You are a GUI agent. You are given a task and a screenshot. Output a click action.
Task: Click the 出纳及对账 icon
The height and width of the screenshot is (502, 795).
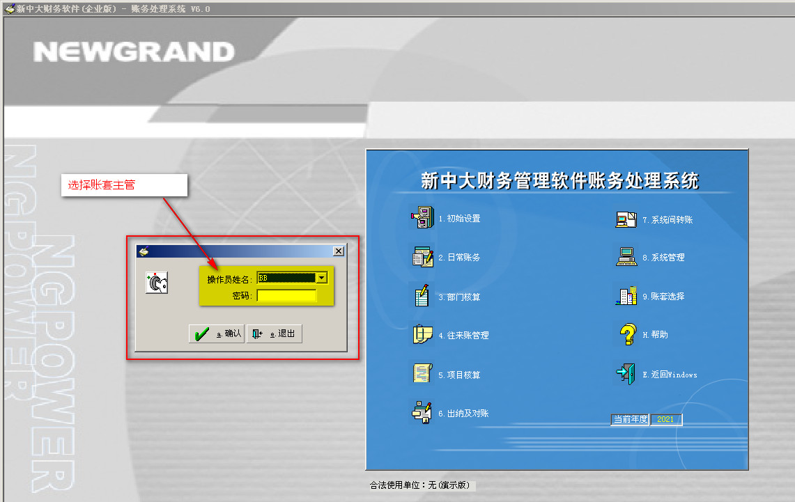(422, 412)
